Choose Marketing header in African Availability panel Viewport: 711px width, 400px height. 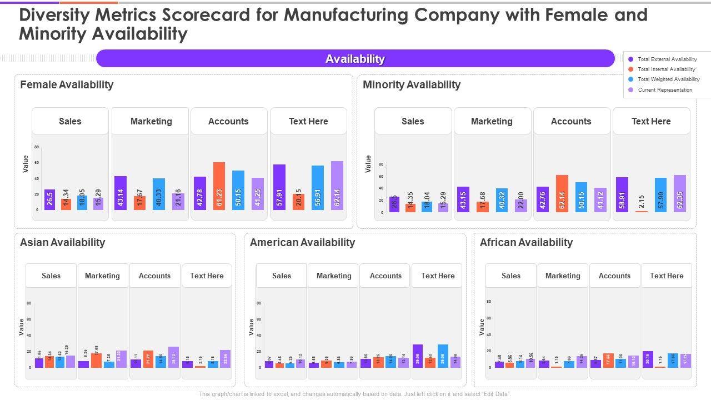pos(563,276)
